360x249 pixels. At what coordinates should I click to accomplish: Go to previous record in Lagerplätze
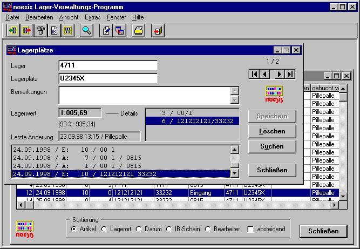tap(264, 74)
